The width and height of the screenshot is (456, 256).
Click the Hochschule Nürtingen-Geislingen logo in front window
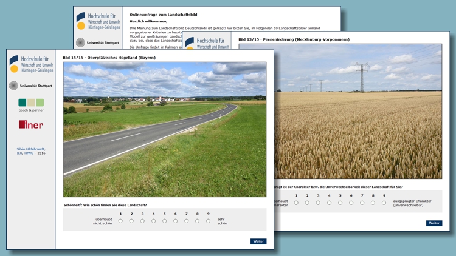pyautogui.click(x=31, y=64)
